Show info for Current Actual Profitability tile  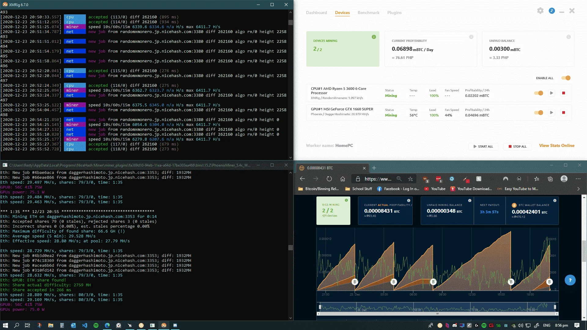pyautogui.click(x=408, y=200)
